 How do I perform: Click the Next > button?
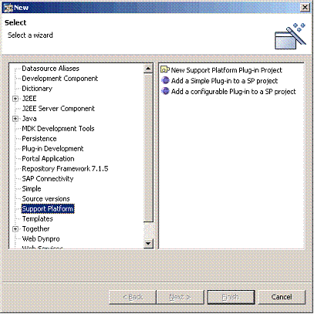pos(180,297)
